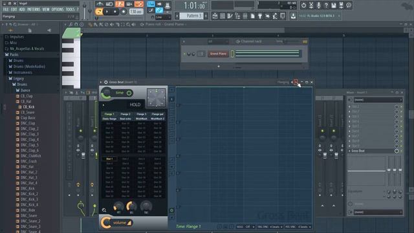
Task: Toggle countdown before recording (3.2)
Action: tap(120, 4)
